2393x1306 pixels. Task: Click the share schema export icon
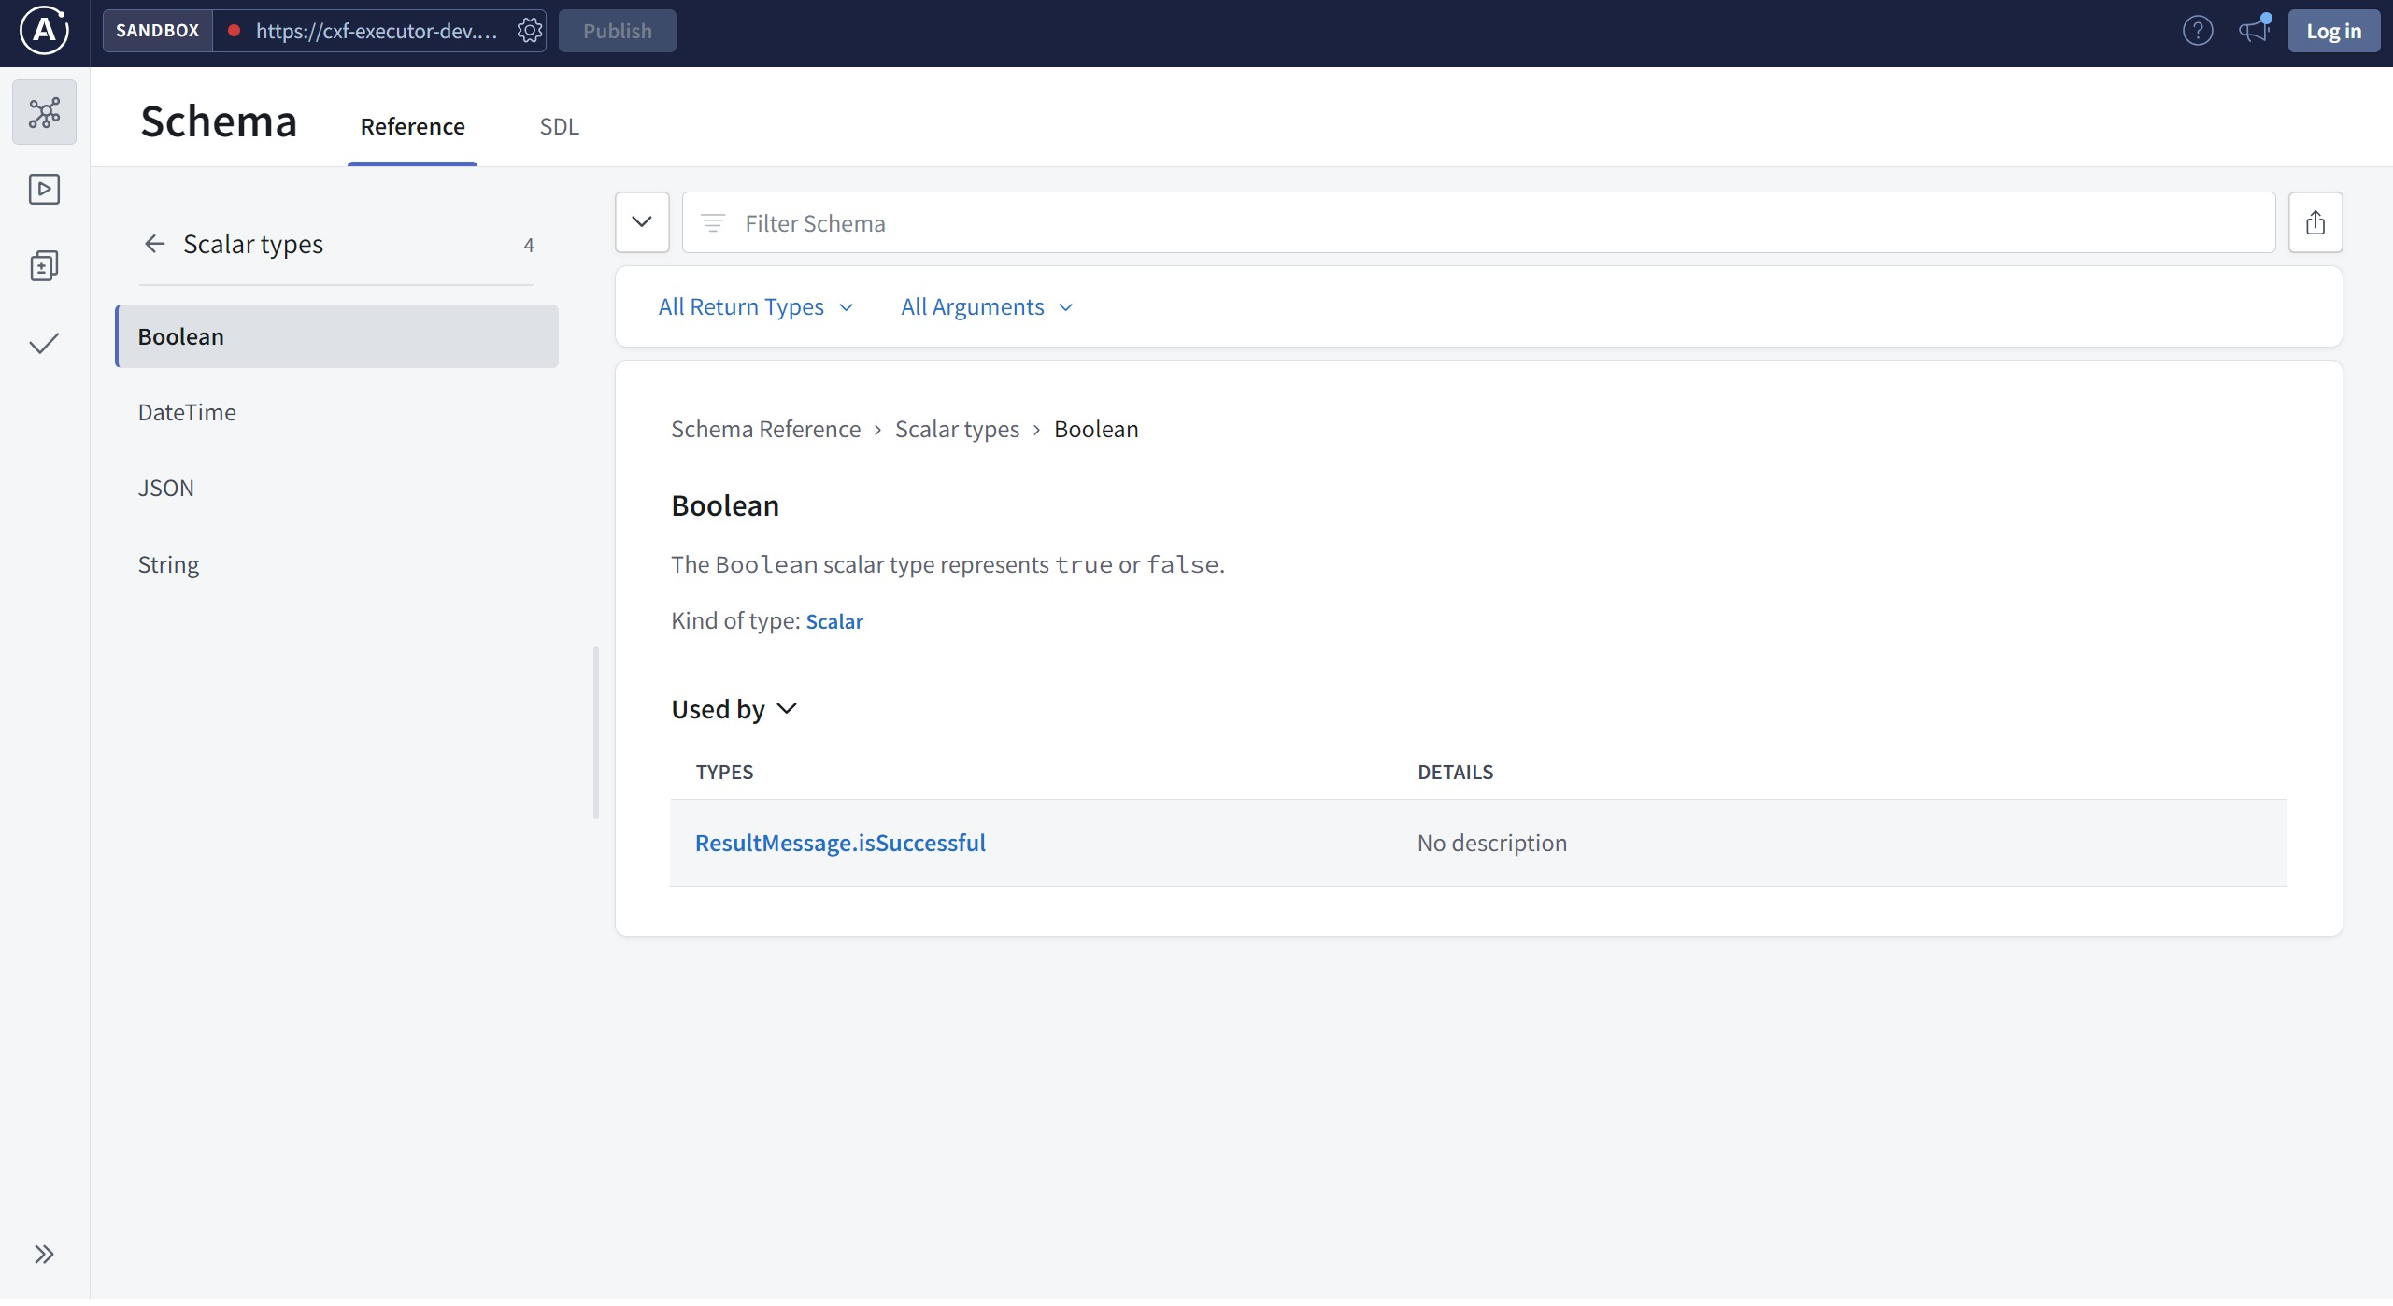pyautogui.click(x=2315, y=223)
